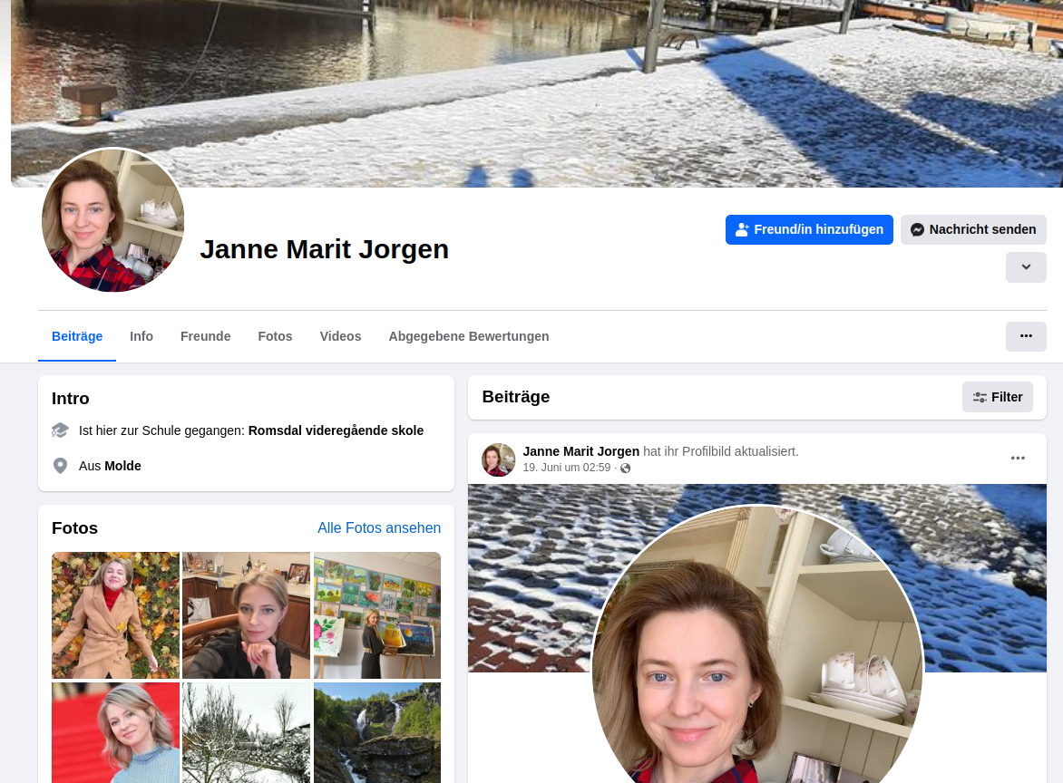Switch to the Info tab
The image size is (1063, 783).
141,336
